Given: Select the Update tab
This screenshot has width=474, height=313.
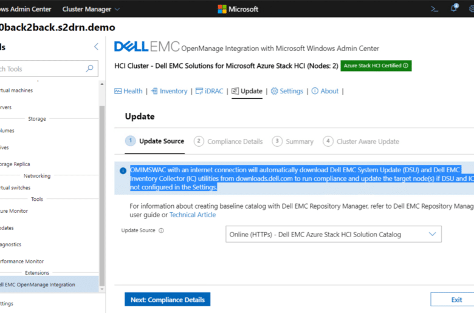Looking at the screenshot, I should point(247,91).
